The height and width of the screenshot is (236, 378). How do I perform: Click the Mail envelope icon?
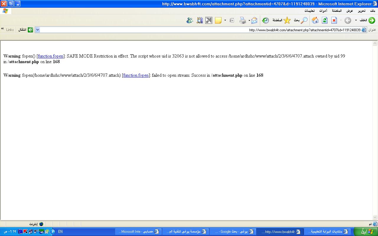tap(254, 20)
